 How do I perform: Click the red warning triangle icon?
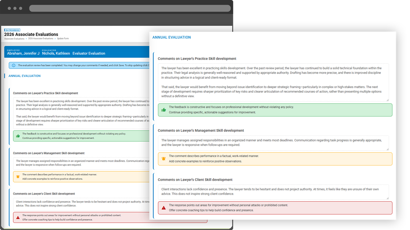coord(164,207)
